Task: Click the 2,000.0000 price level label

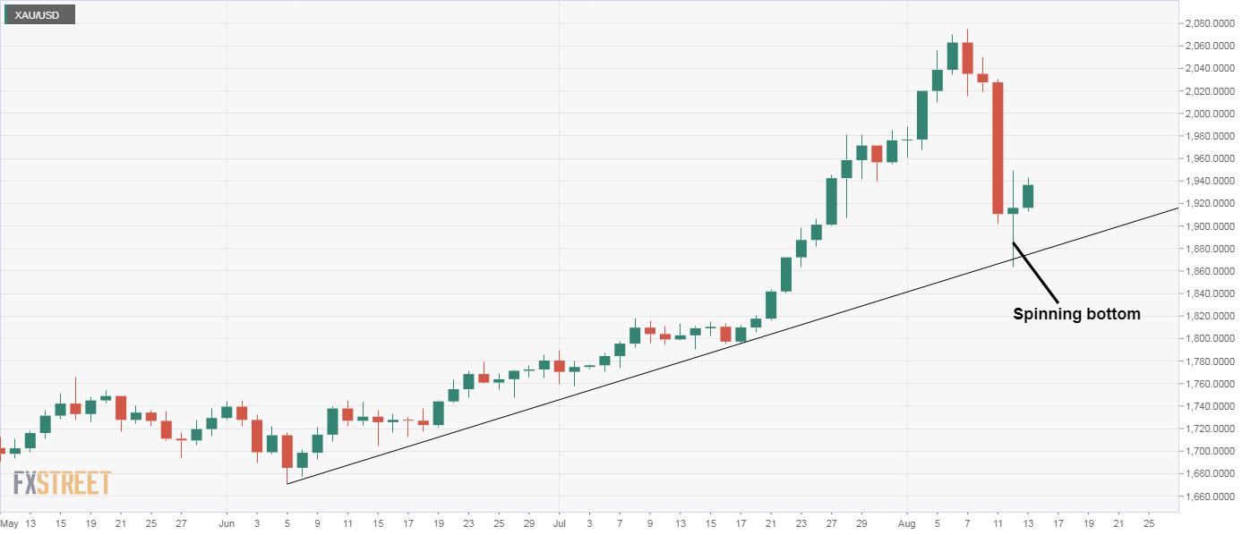Action: 1206,114
